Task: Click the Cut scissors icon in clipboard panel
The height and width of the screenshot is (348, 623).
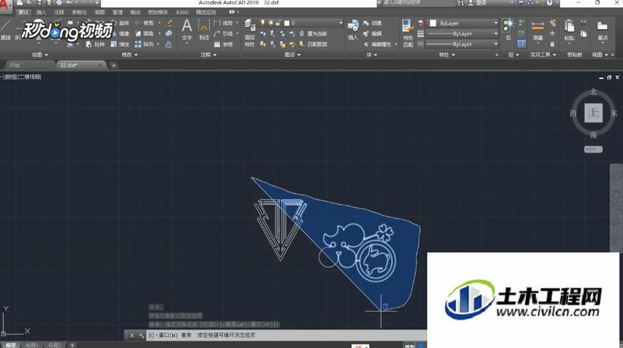Action: pos(584,23)
